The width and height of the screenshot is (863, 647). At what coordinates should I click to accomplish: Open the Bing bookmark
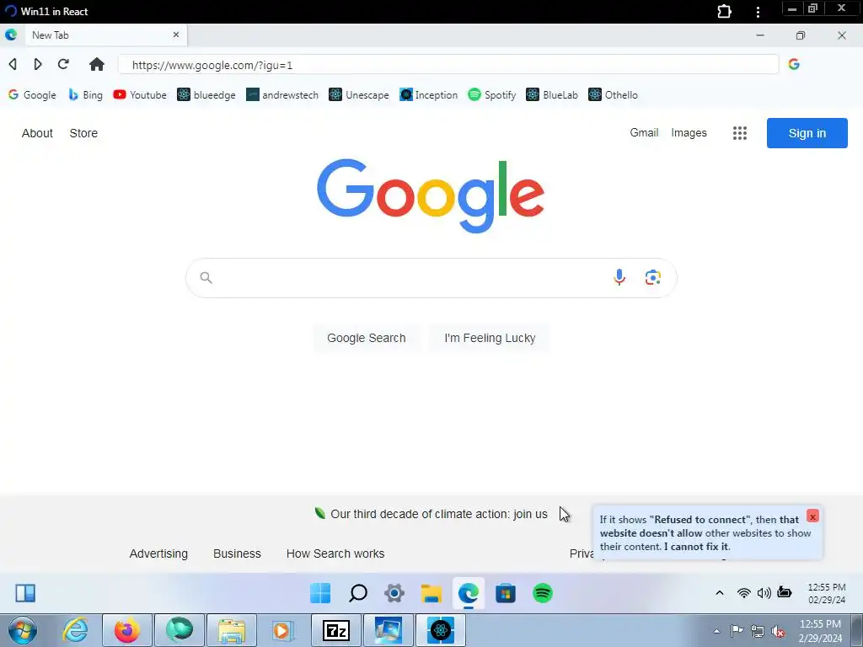click(x=85, y=94)
